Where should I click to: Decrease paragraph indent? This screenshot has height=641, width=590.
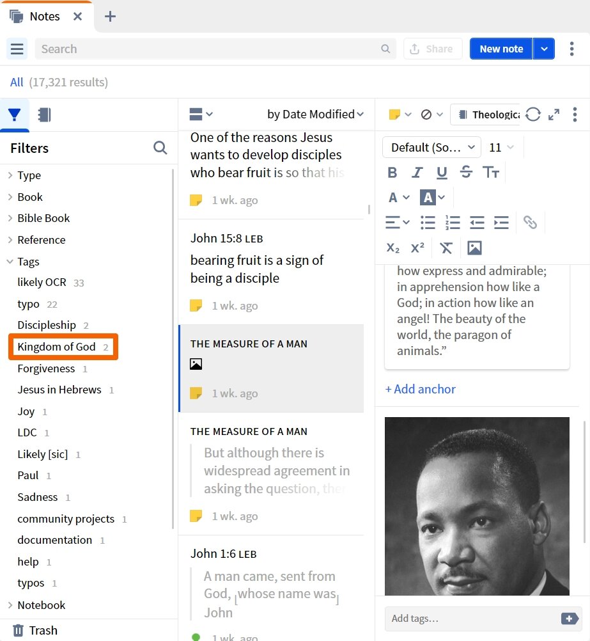click(x=477, y=223)
